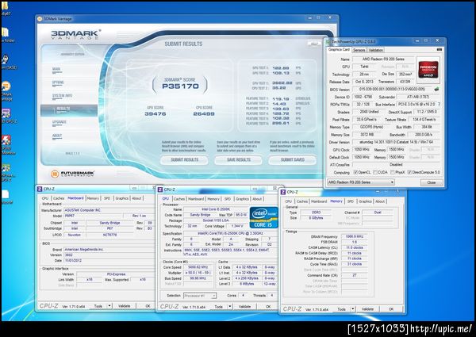Click the SAVE RESULTS button
This screenshot has width=476, height=337.
pyautogui.click(x=239, y=160)
